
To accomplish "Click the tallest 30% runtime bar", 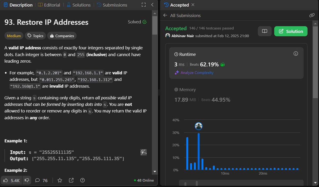I will click(199, 151).
